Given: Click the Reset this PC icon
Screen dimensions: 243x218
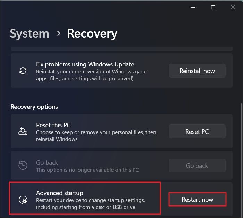Looking at the screenshot, I should 23,132.
